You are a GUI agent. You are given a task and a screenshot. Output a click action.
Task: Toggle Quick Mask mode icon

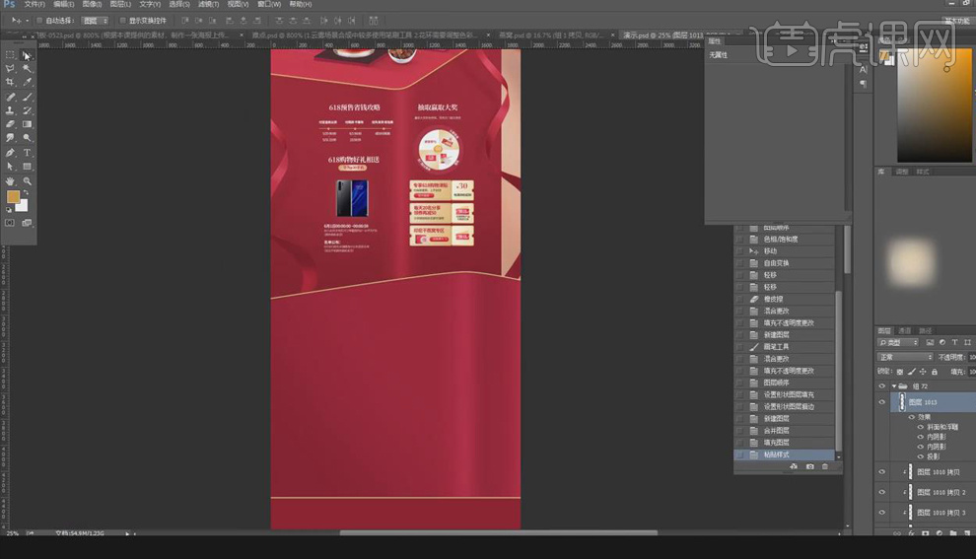[x=10, y=223]
